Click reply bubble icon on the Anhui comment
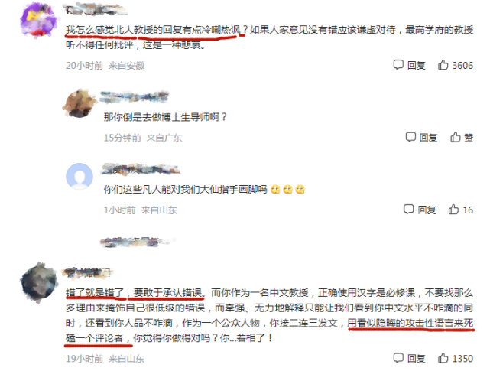 (398, 65)
